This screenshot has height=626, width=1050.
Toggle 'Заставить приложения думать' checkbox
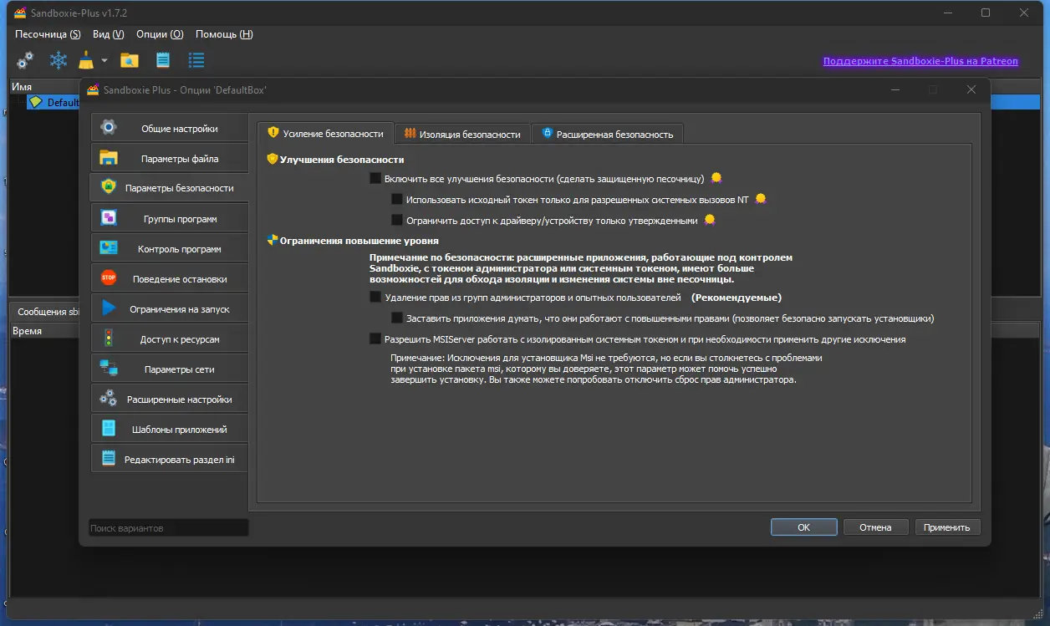397,318
